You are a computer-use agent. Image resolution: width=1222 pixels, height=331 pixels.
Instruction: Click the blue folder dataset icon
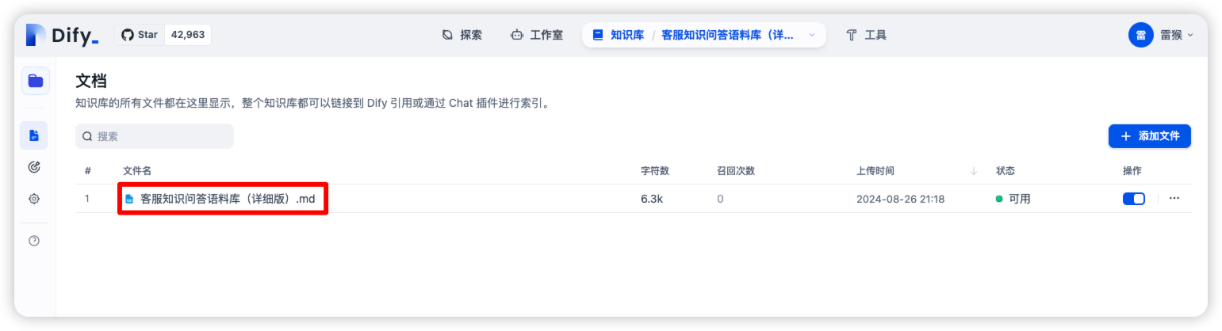[35, 81]
